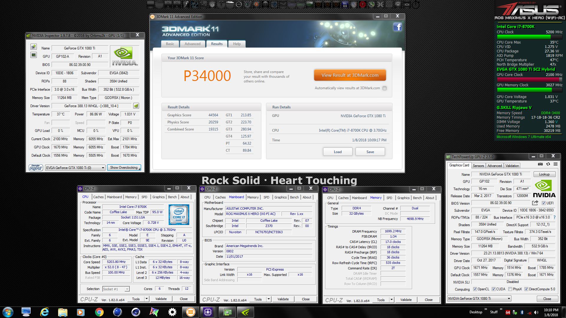Click driver profile settings icon beside Driver Version
Screen dimensions: 566x318
pos(136,106)
